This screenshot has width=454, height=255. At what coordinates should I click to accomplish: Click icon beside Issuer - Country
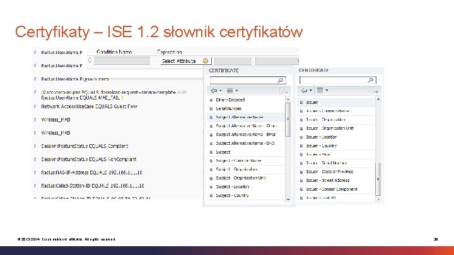point(301,145)
